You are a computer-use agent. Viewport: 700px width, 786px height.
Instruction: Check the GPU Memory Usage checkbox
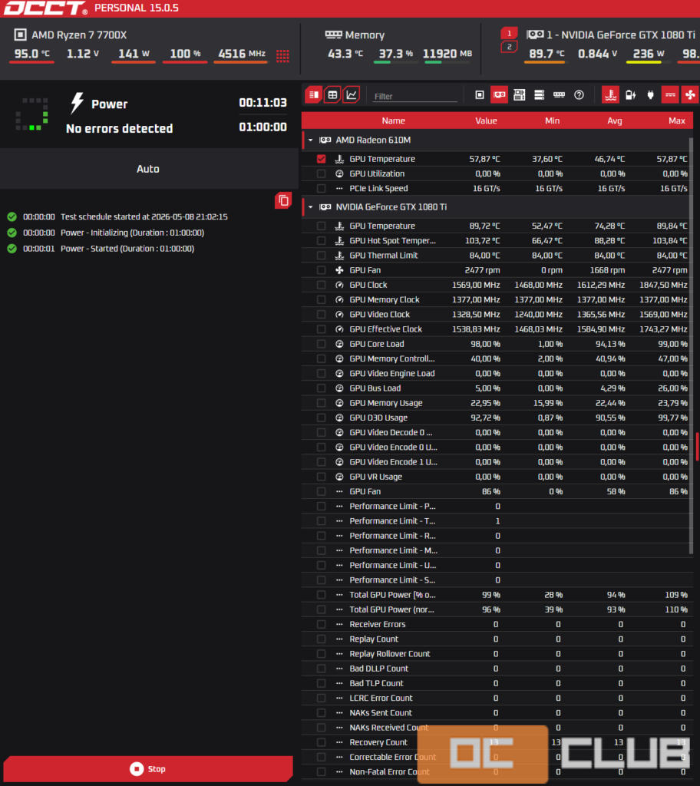pos(322,403)
